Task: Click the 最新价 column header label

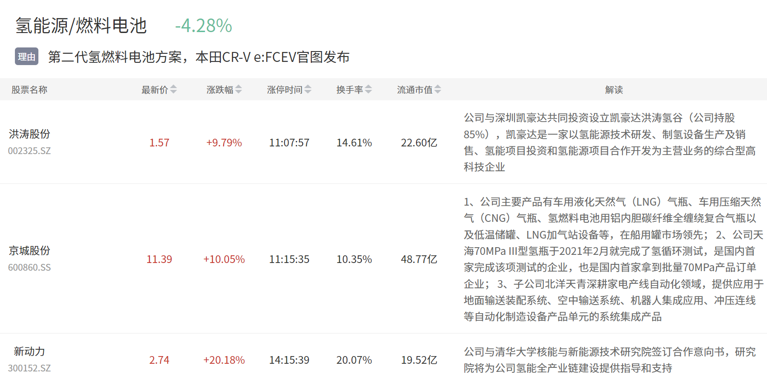Action: (154, 90)
